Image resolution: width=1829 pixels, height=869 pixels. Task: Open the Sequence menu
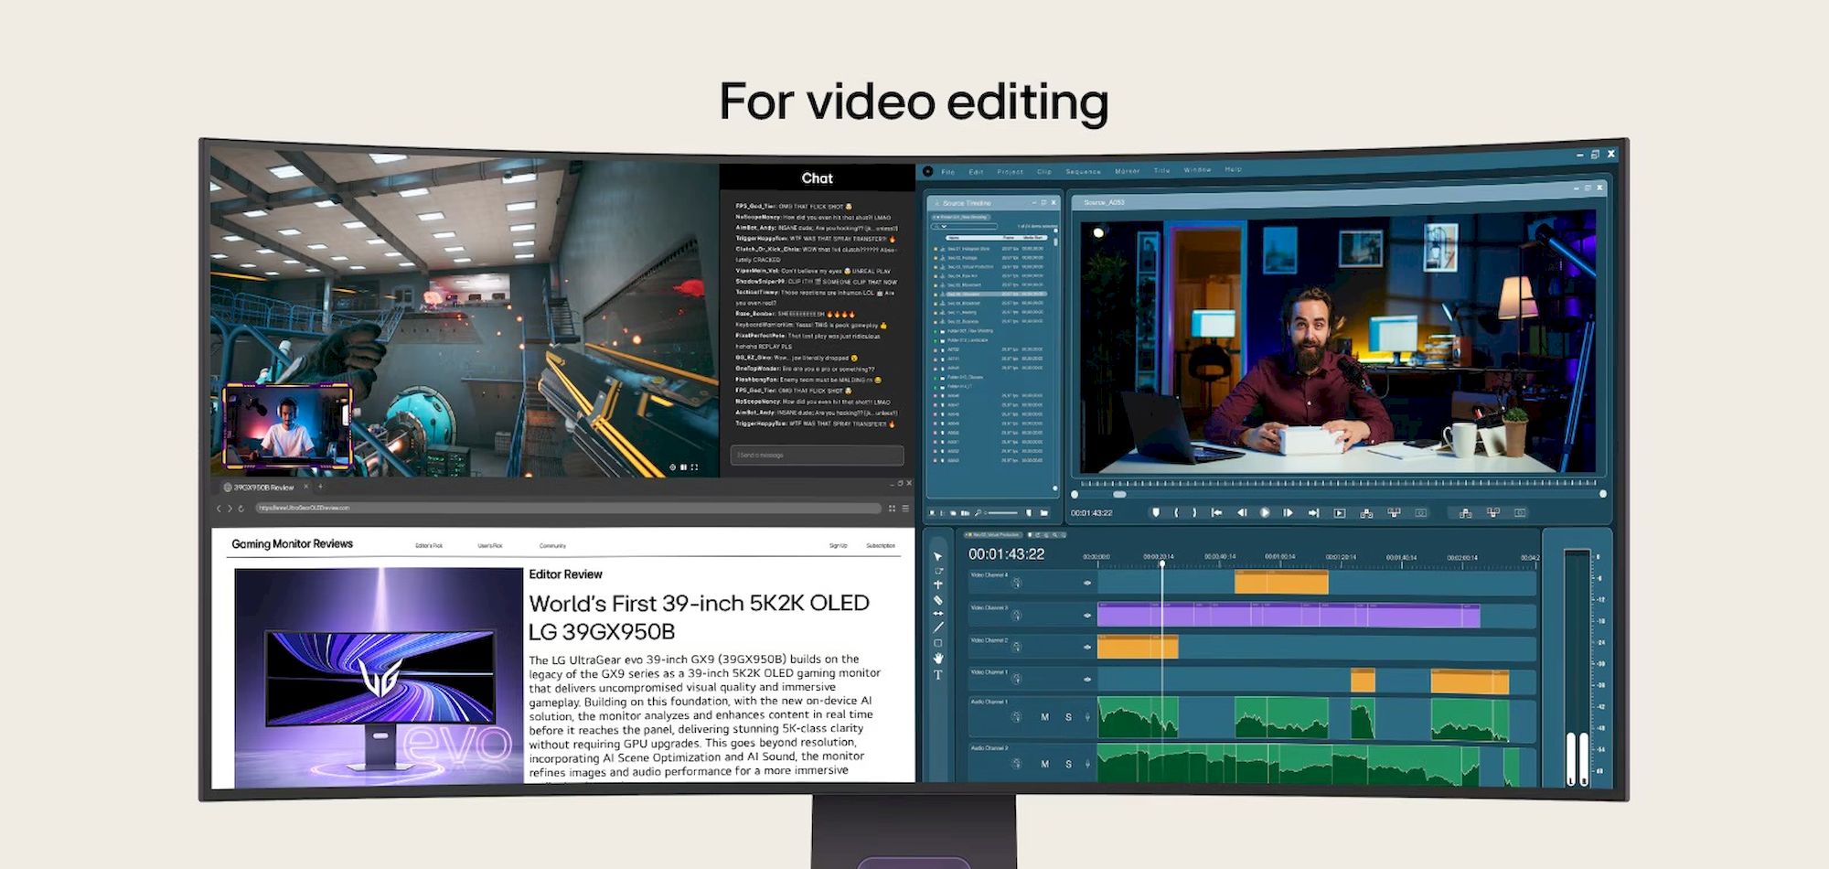pyautogui.click(x=1083, y=171)
